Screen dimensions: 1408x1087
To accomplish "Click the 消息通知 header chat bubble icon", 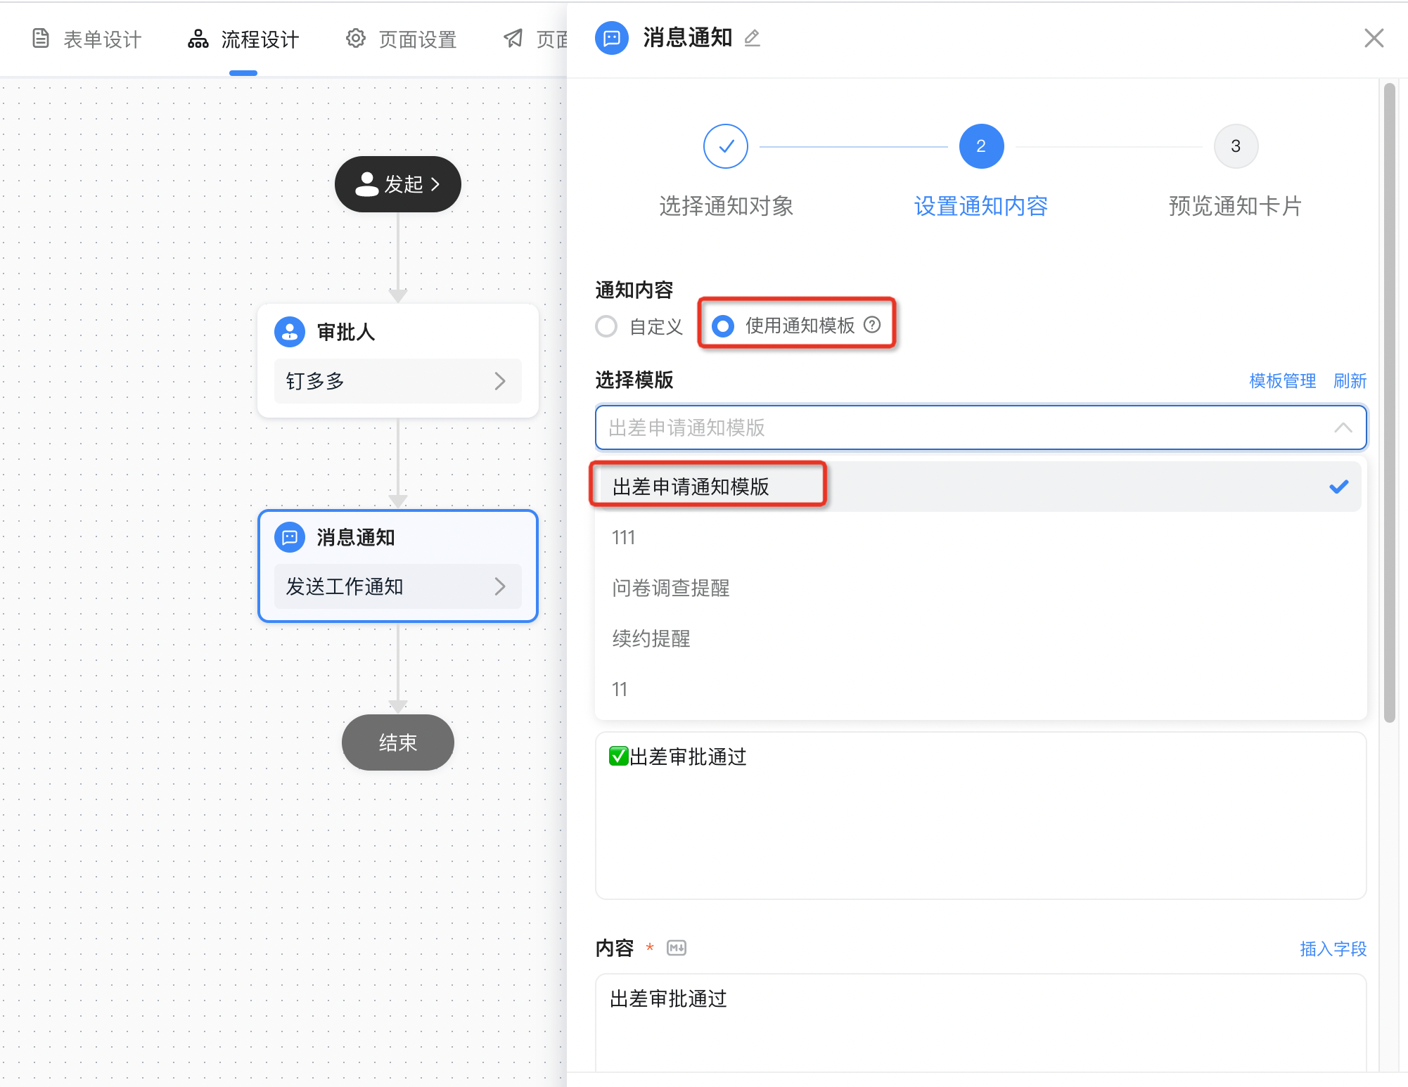I will pyautogui.click(x=612, y=38).
